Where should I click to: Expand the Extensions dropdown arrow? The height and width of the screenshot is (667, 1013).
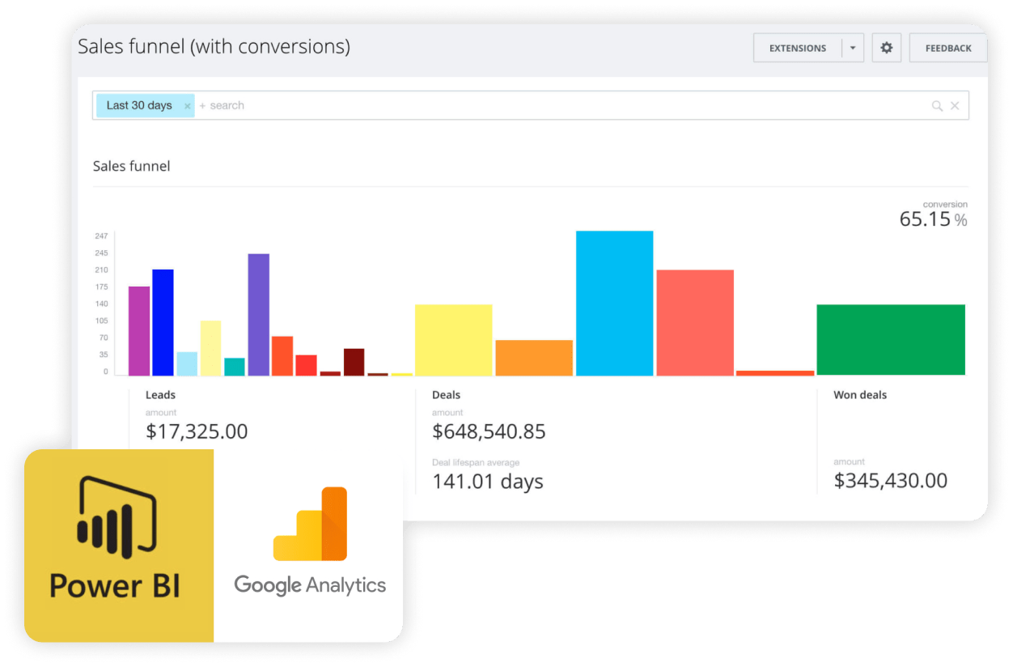click(853, 48)
